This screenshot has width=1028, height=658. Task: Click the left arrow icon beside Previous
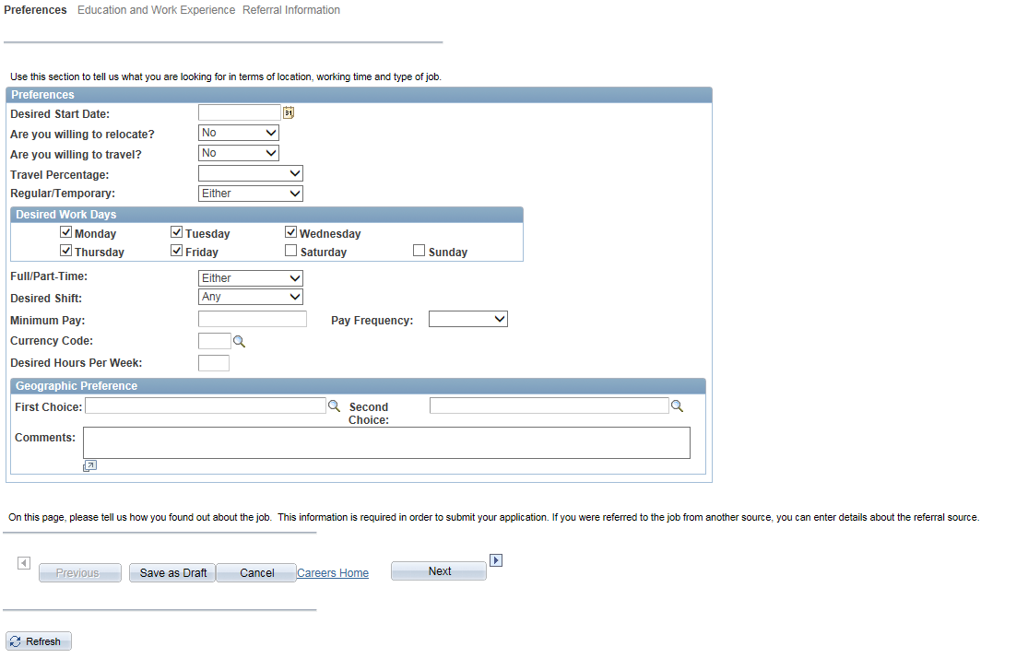[x=24, y=563]
